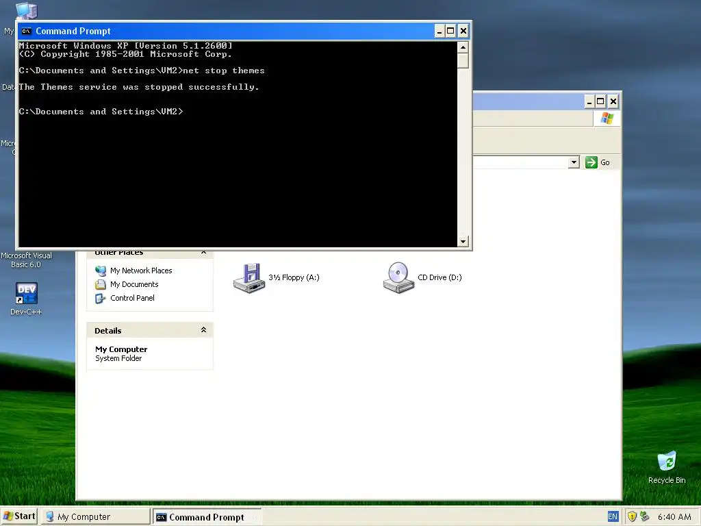The width and height of the screenshot is (701, 526).
Task: Click 'The Themes service was stopped successfully.' line
Action: pyautogui.click(x=139, y=87)
